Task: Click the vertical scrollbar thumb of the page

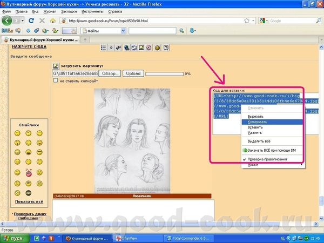Action: tap(321, 200)
